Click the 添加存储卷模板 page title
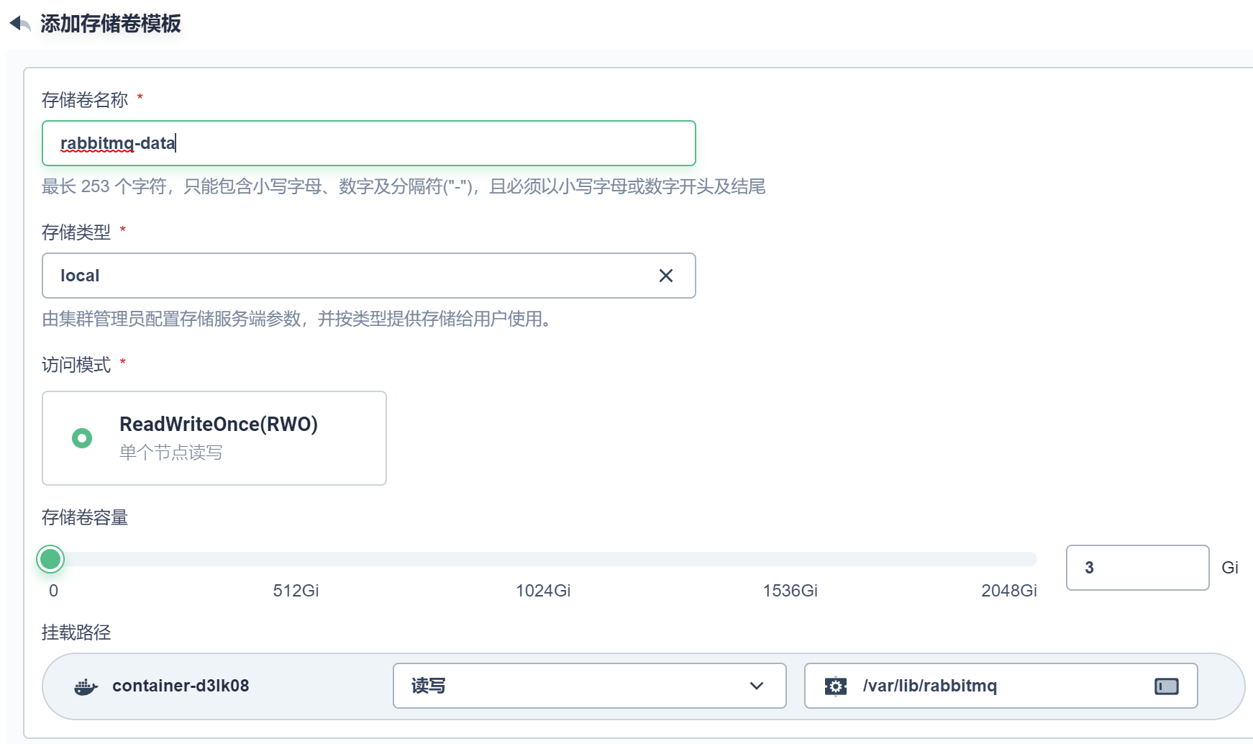The width and height of the screenshot is (1253, 744). (x=111, y=24)
